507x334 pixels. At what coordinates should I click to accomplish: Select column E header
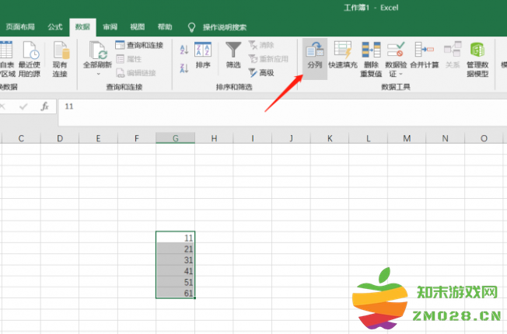(x=98, y=138)
